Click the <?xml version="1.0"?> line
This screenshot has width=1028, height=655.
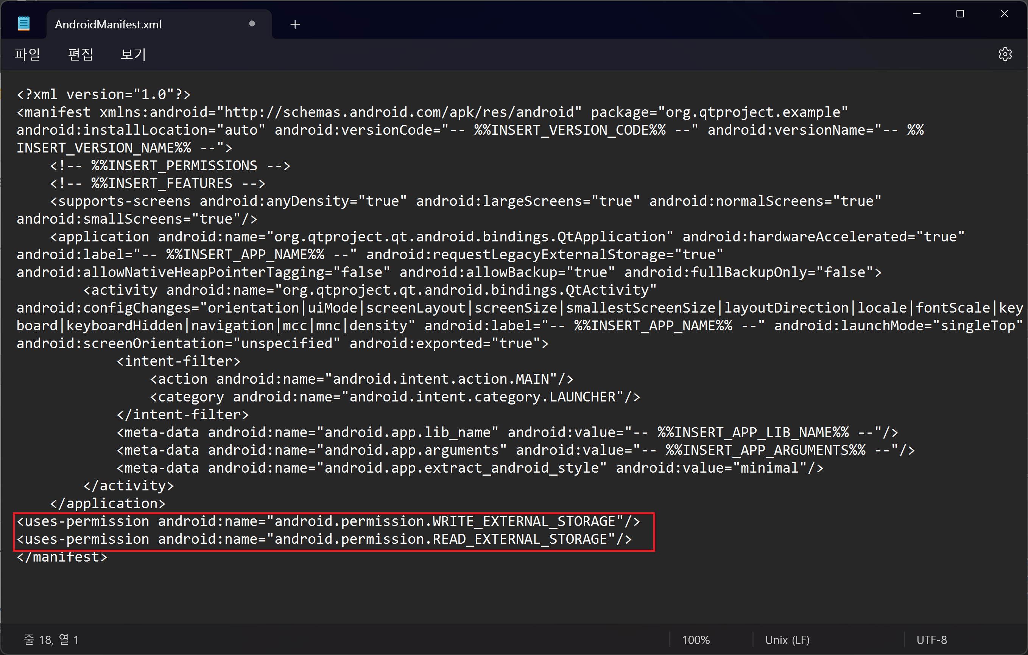103,94
